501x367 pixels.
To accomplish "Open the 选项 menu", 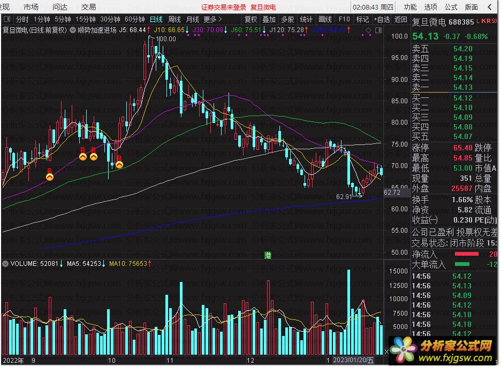I will (x=430, y=7).
